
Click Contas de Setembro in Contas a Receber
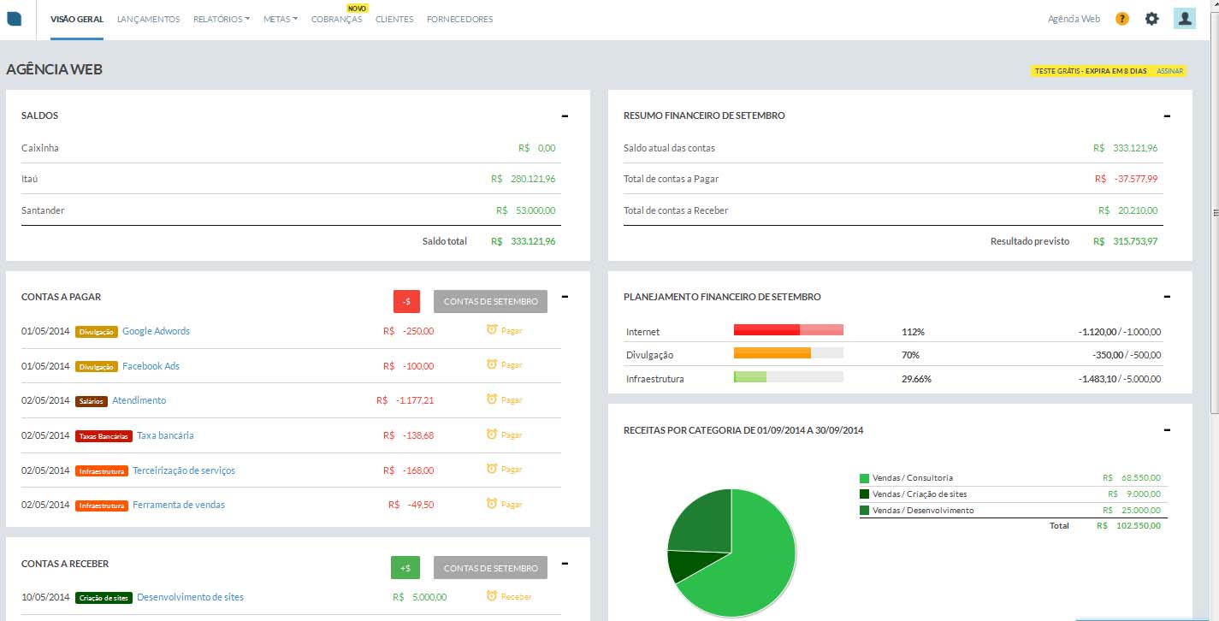pos(490,568)
